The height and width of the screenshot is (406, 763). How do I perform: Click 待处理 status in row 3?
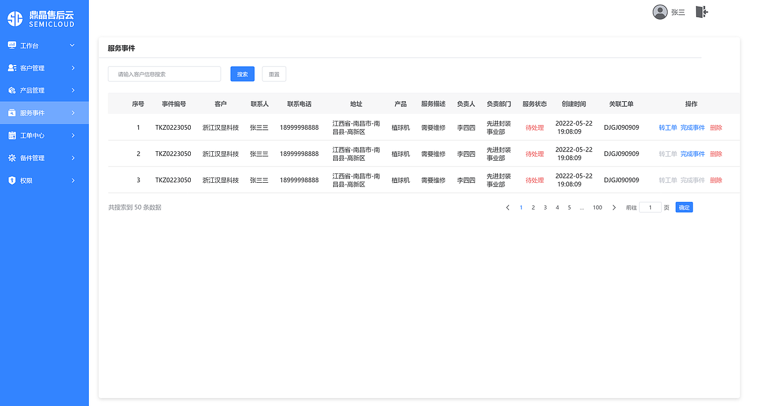coord(535,180)
